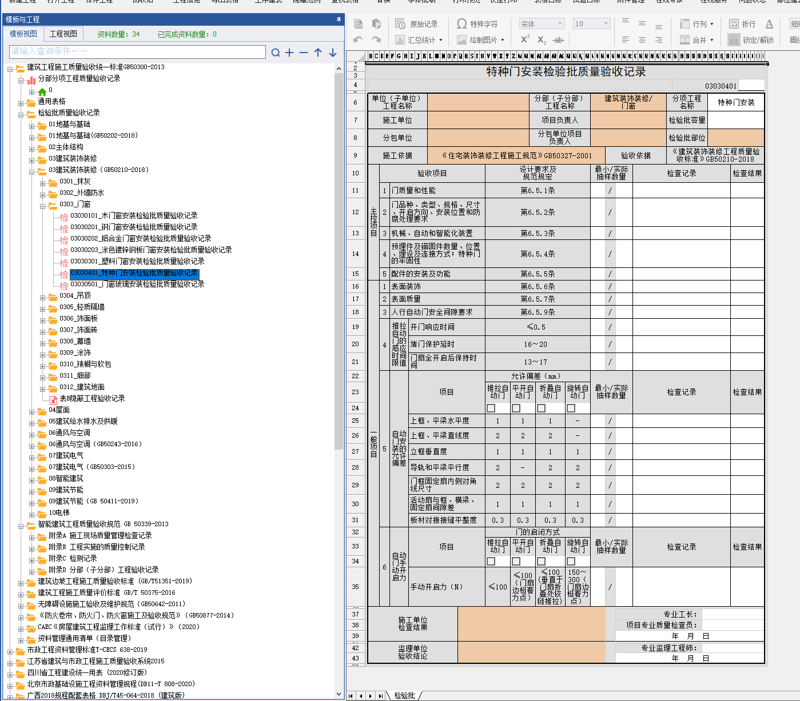
Task: Go to last sheet navigation arrow
Action: click(x=380, y=695)
